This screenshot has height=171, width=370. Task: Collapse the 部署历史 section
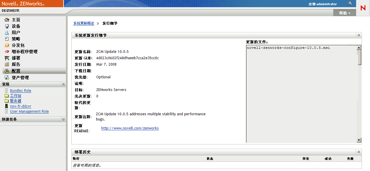359,152
